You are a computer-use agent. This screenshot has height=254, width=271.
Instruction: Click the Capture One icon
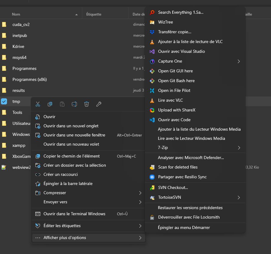[x=152, y=61]
